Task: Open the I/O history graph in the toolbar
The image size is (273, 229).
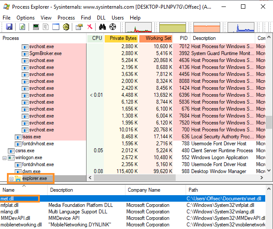Action: tap(241, 27)
